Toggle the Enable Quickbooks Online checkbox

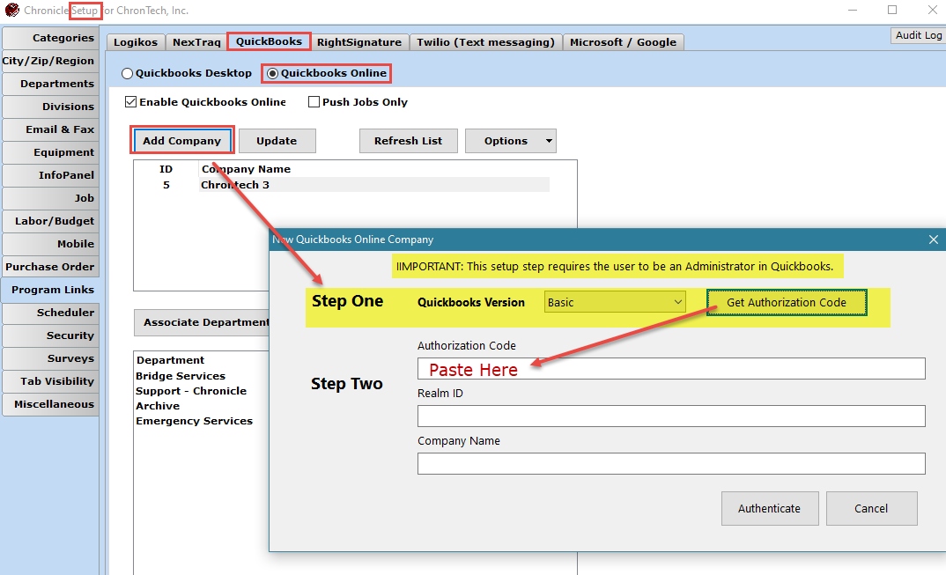point(130,102)
